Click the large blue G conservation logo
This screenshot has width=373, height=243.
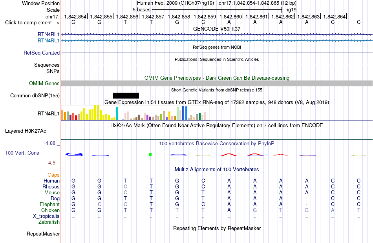(74, 155)
